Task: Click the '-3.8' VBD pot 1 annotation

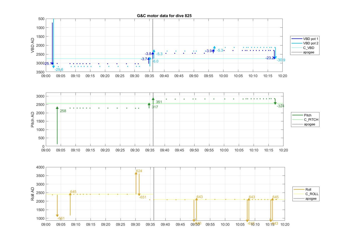Action: pyautogui.click(x=148, y=54)
